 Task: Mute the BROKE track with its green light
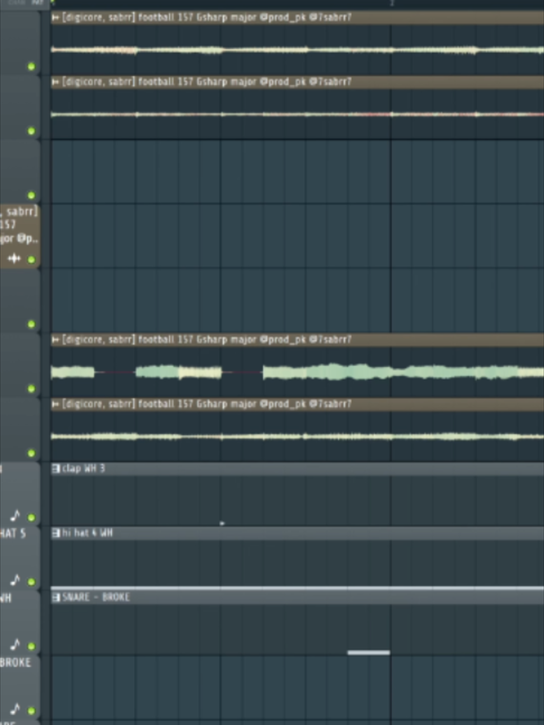click(31, 711)
